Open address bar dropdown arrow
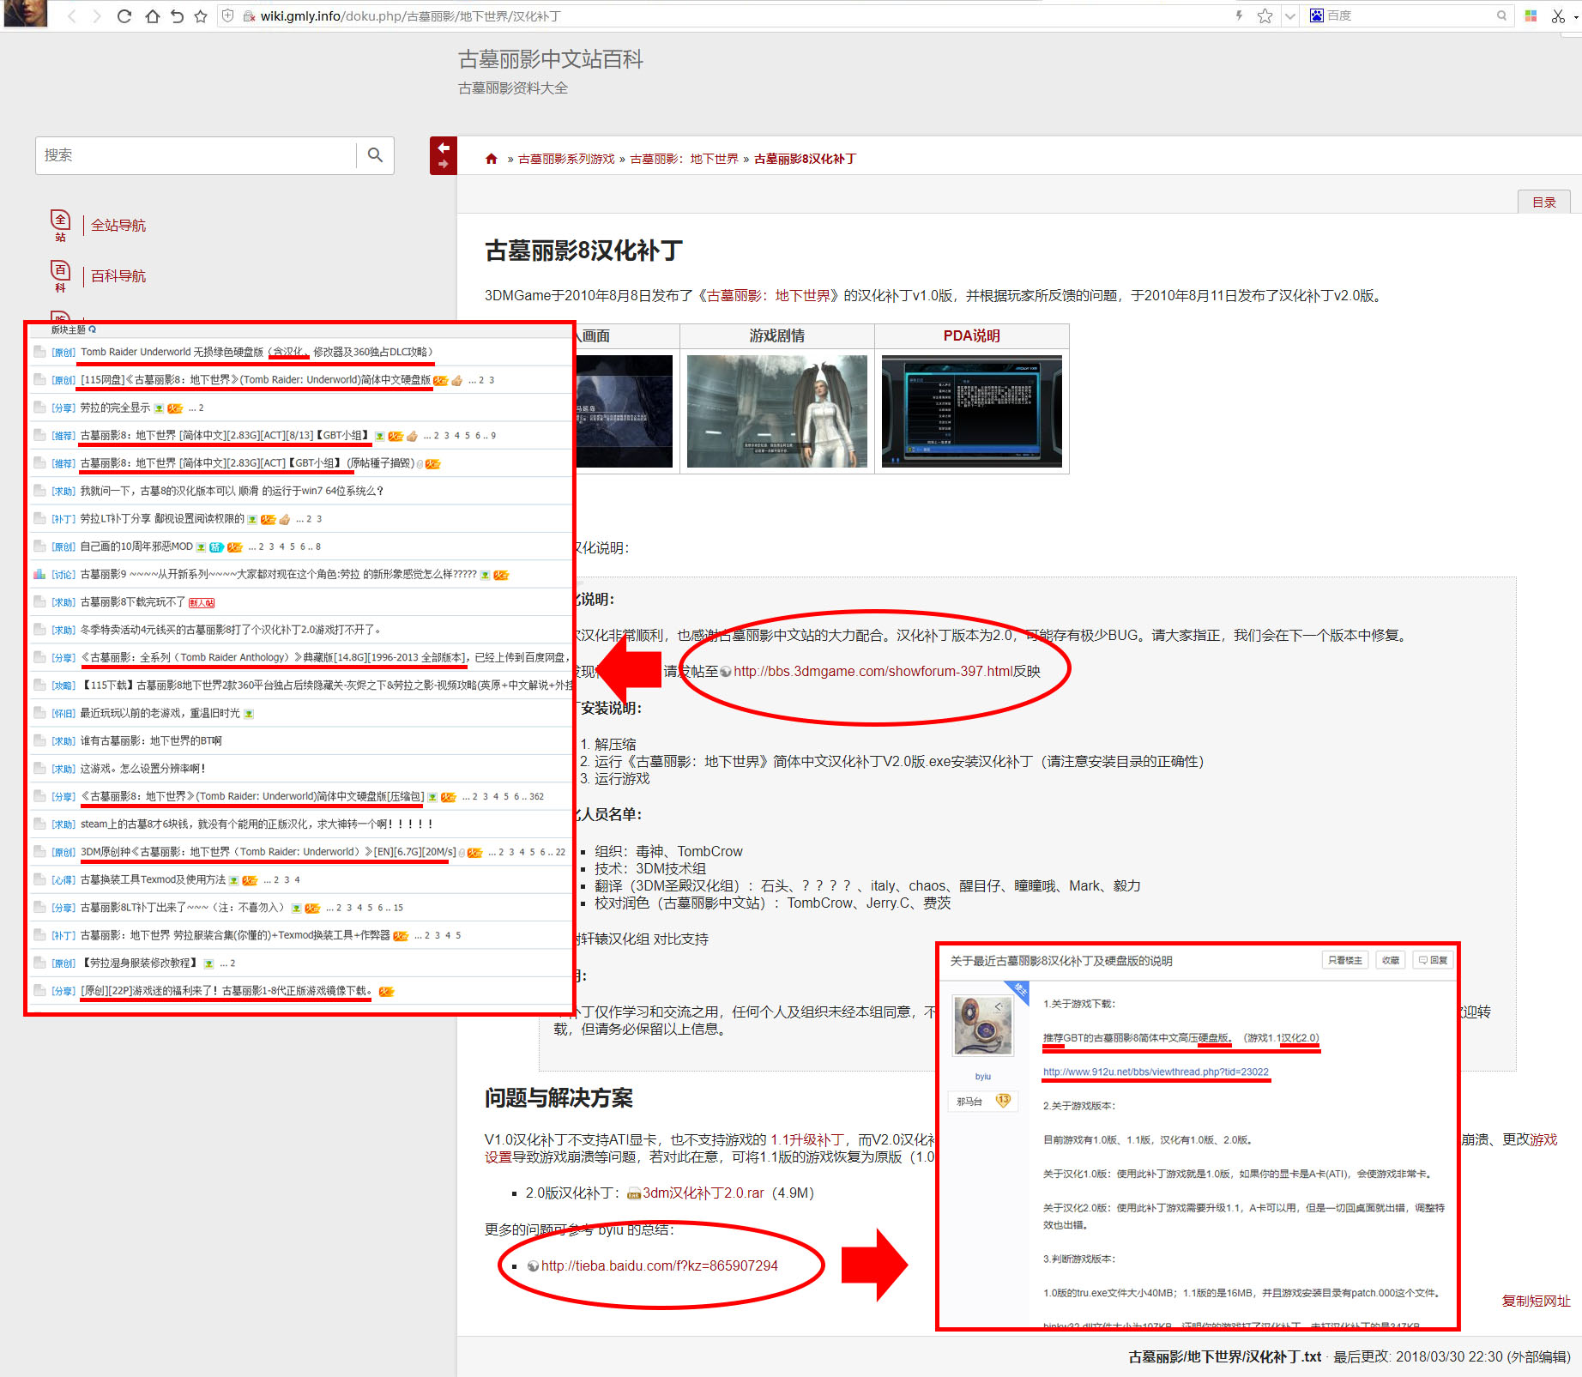 (1289, 15)
